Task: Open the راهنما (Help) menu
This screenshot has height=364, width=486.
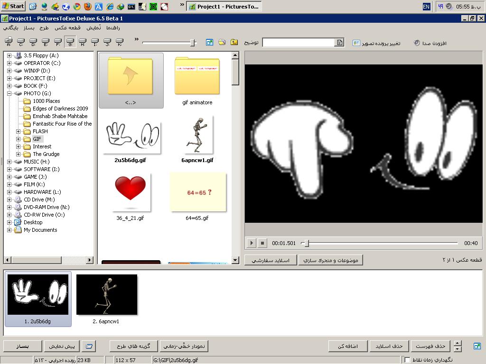Action: 113,28
